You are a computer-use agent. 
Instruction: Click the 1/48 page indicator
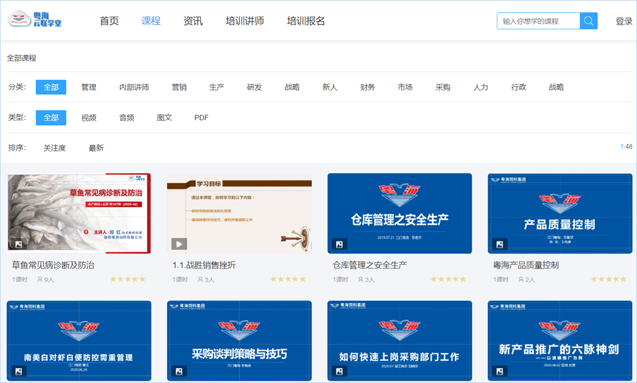(626, 146)
